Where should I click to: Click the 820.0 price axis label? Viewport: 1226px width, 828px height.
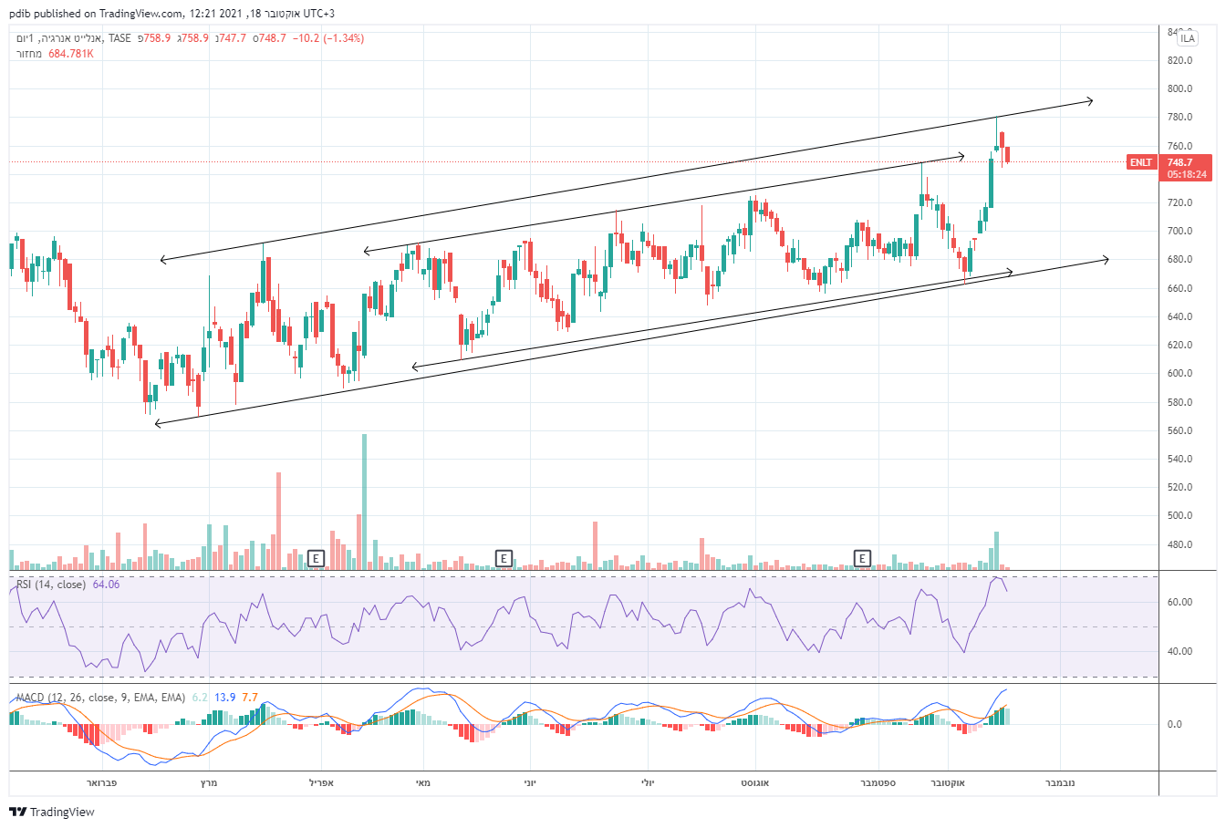point(1180,60)
